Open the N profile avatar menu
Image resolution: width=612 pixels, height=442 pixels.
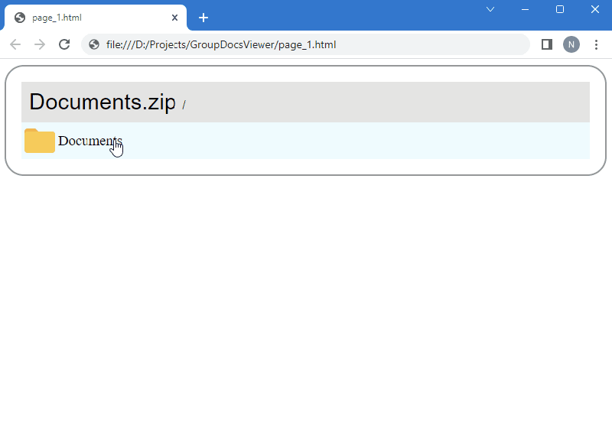[571, 44]
